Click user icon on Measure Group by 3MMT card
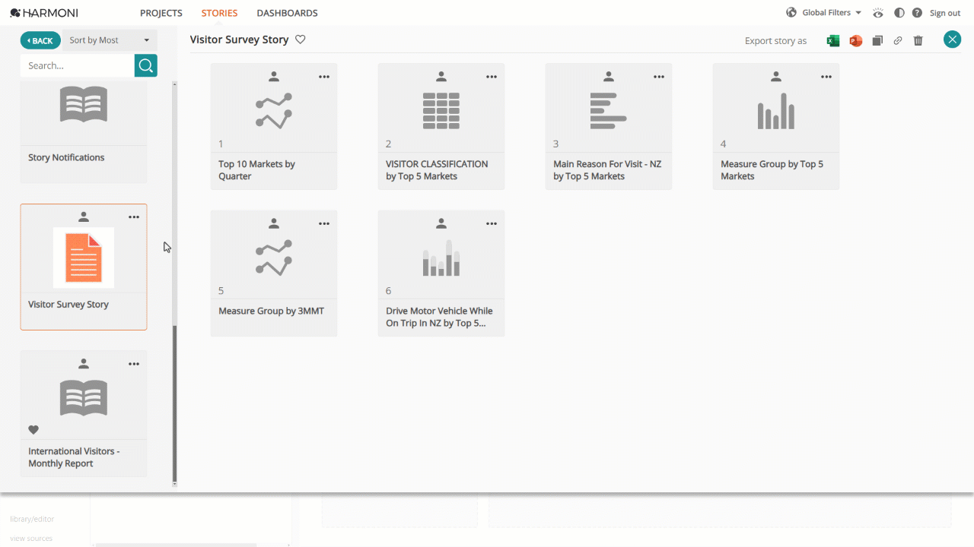 274,223
